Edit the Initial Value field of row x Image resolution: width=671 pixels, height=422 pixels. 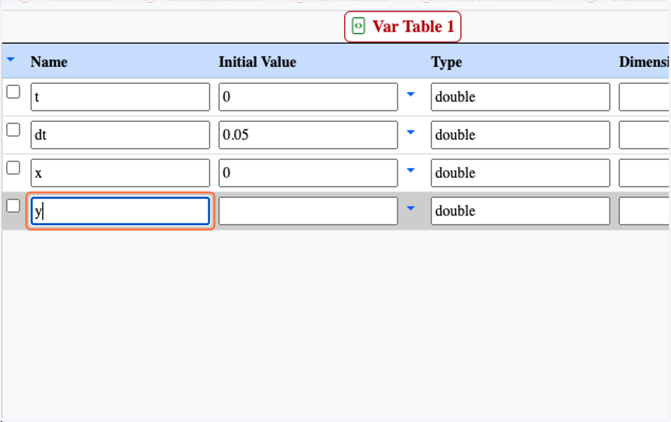(308, 173)
